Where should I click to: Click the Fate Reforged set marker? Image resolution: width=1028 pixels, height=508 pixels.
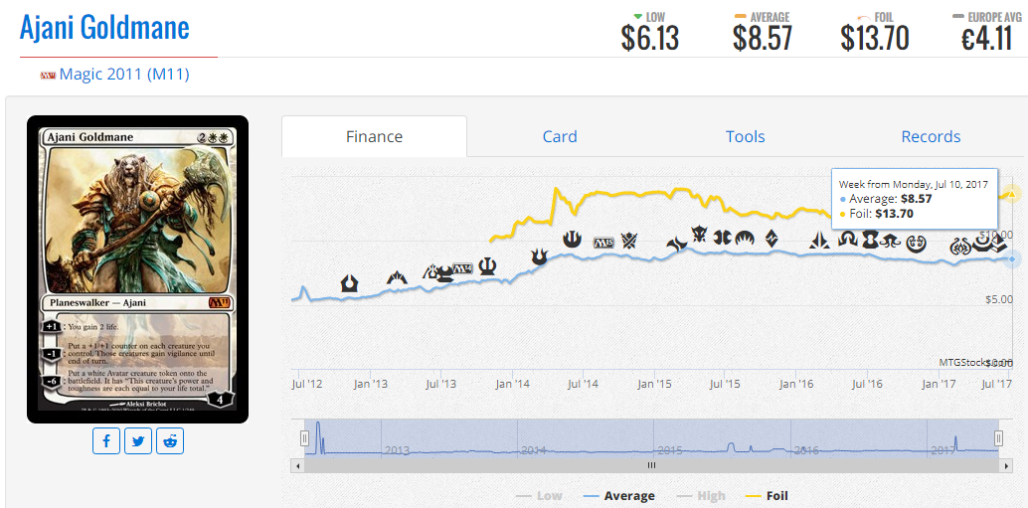pyautogui.click(x=677, y=246)
